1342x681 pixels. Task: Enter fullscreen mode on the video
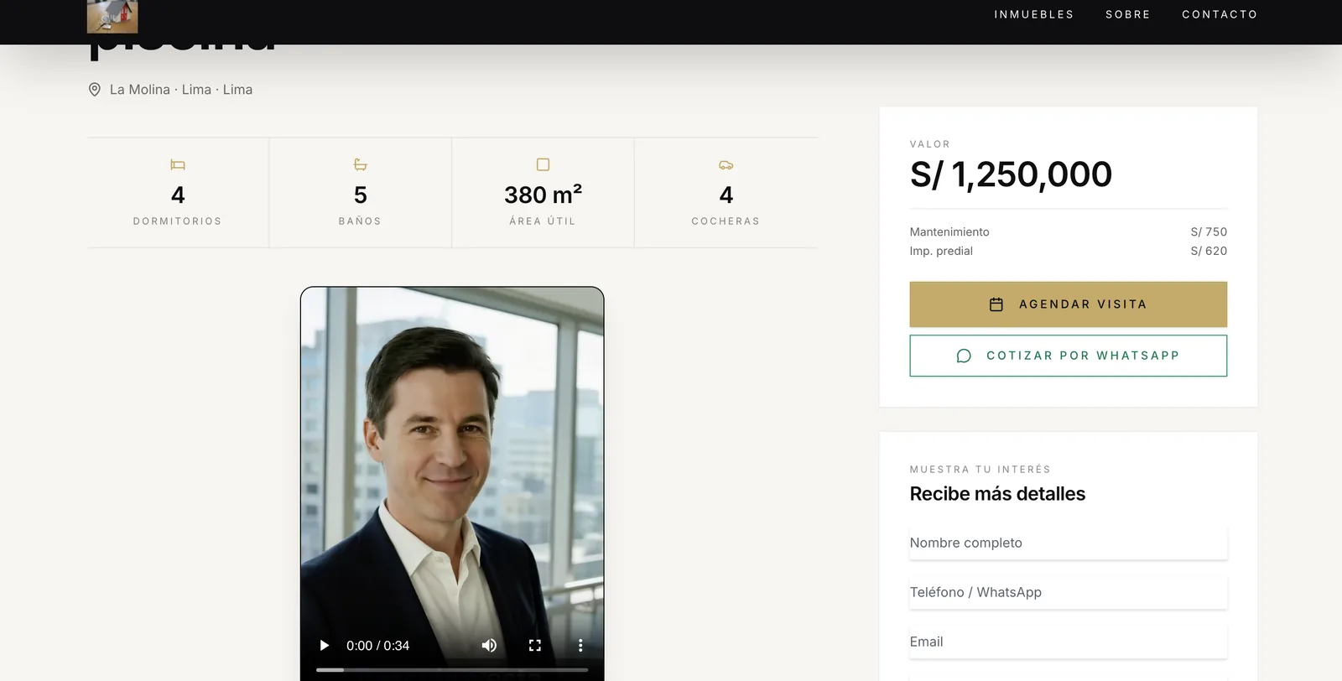535,646
